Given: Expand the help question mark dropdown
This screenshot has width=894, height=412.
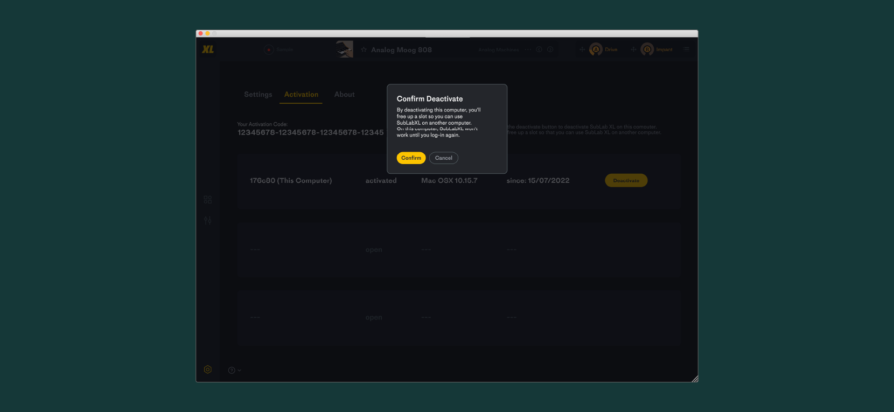Looking at the screenshot, I should [234, 370].
